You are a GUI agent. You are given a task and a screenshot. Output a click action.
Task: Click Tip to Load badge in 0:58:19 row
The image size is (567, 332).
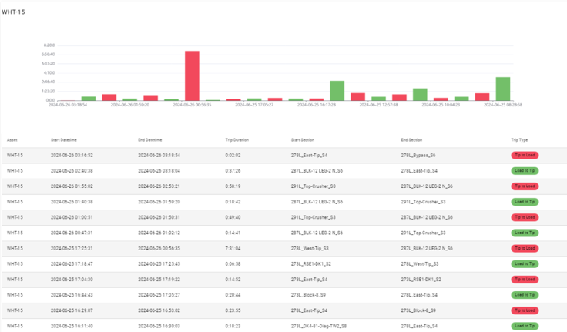point(525,186)
